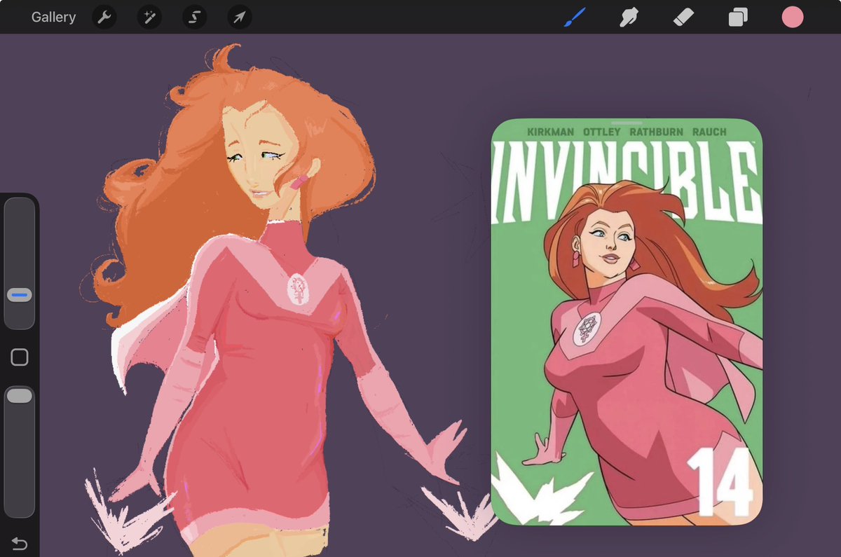
Task: Open the Adjustments magic wand menu
Action: (x=149, y=17)
